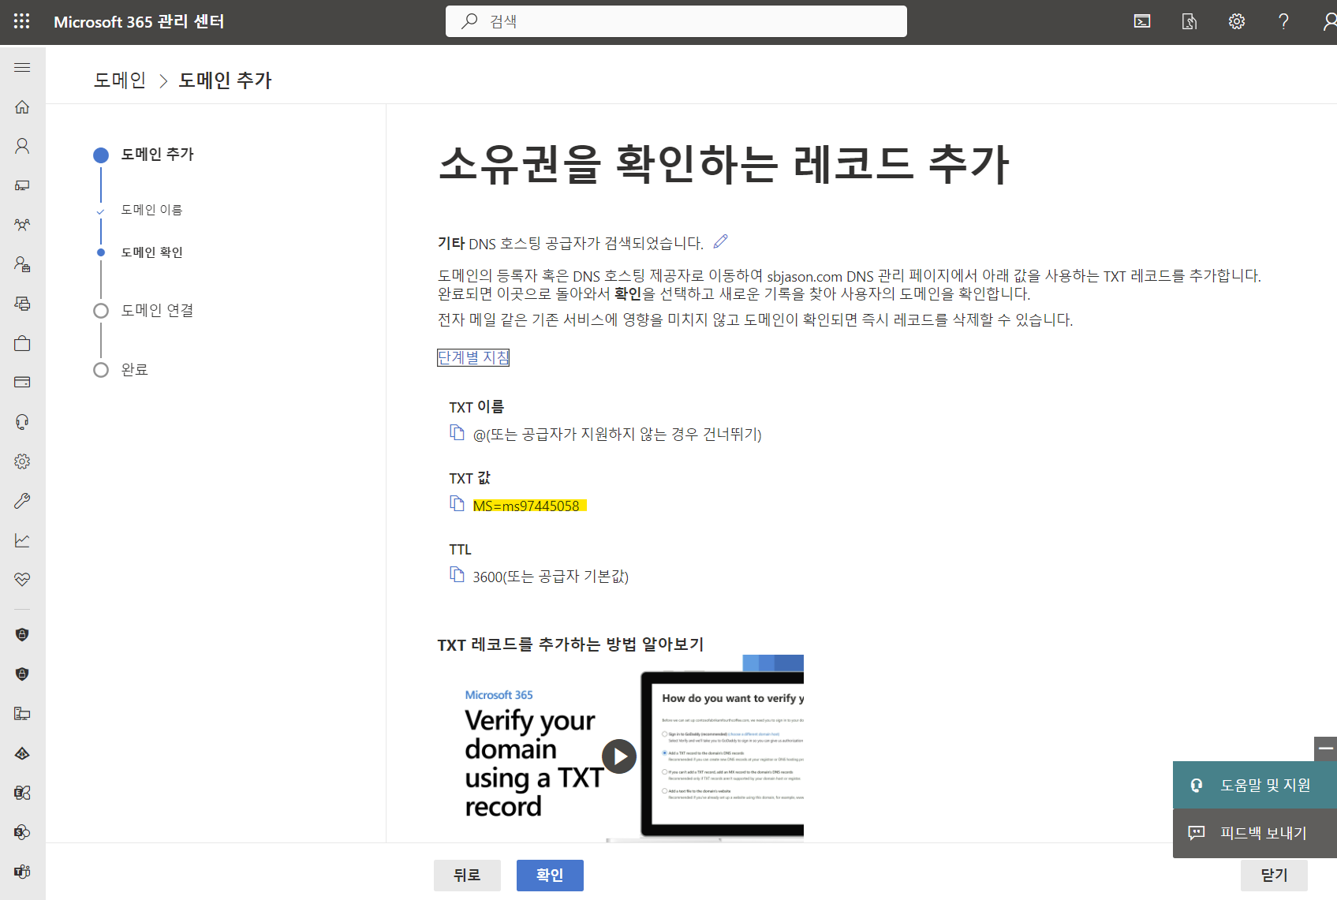Open the Reports chart sidebar icon
Image resolution: width=1337 pixels, height=900 pixels.
22,540
